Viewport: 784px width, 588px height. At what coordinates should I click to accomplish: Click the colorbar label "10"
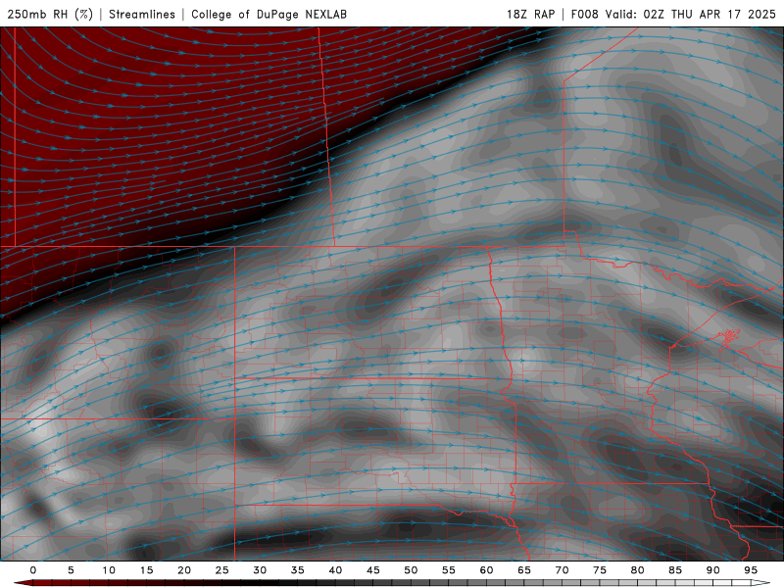click(x=109, y=570)
